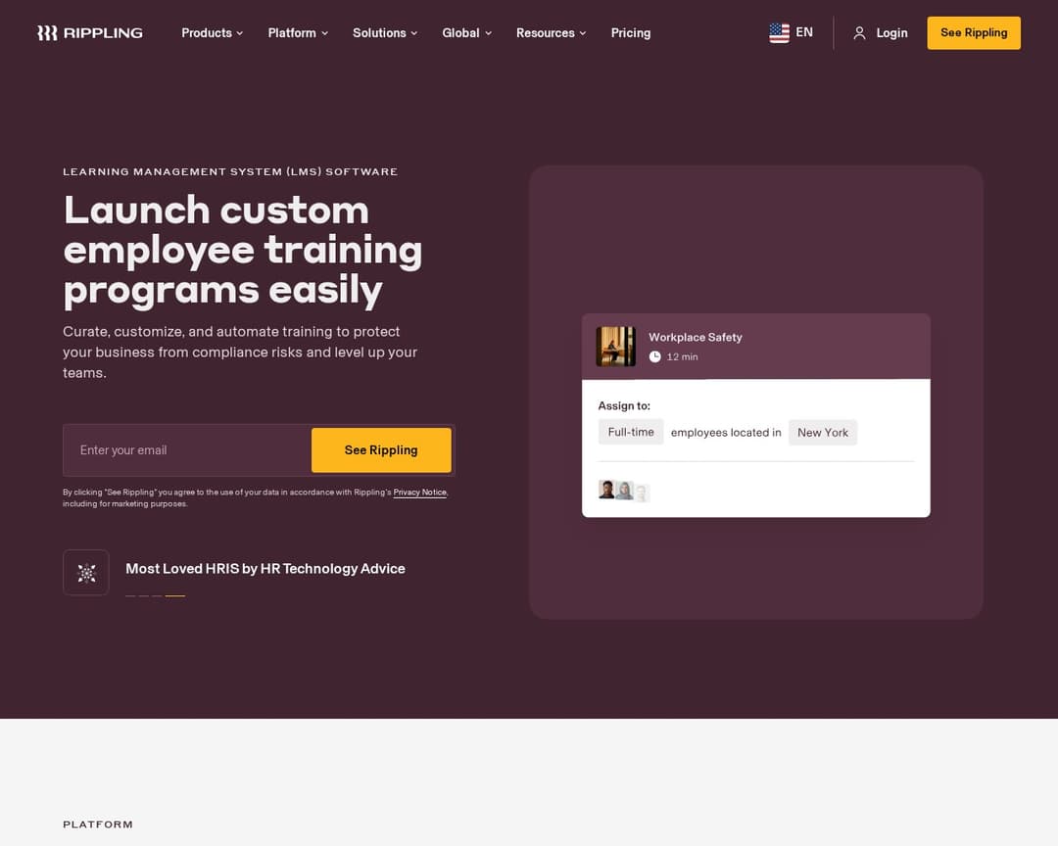The height and width of the screenshot is (846, 1058).
Task: Click the Launch custom employee training heading
Action: pos(243,251)
